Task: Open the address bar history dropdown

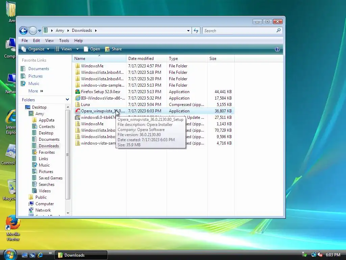Action: pos(188,31)
